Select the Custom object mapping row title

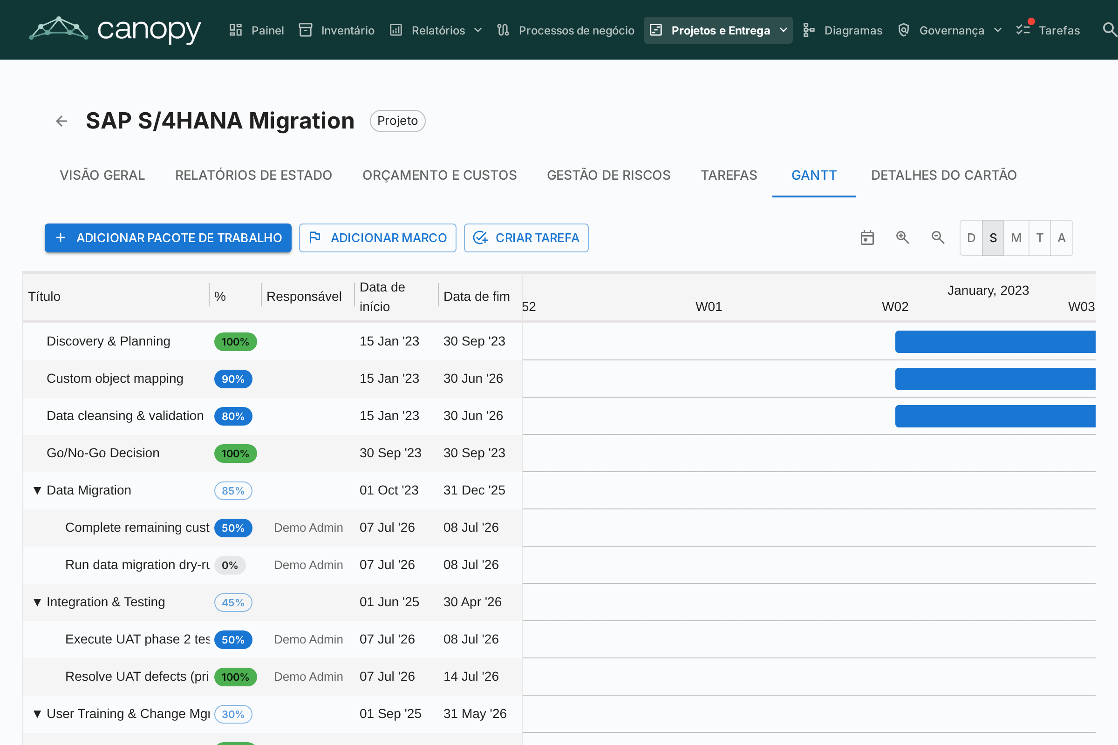[115, 379]
